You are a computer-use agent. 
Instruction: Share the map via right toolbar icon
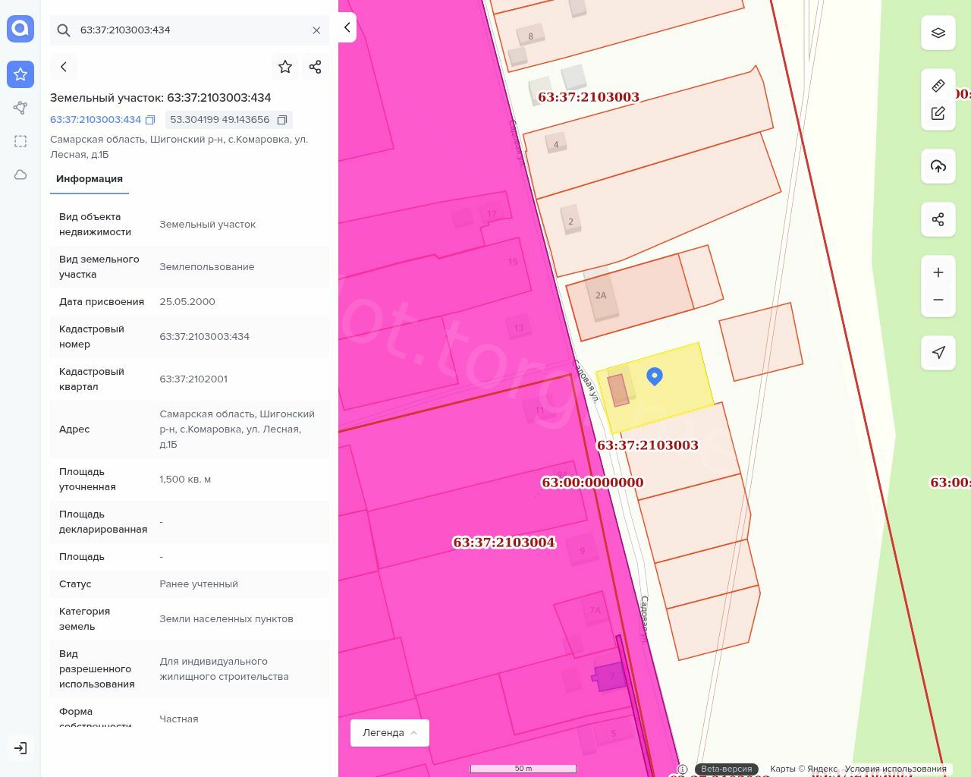(x=938, y=219)
